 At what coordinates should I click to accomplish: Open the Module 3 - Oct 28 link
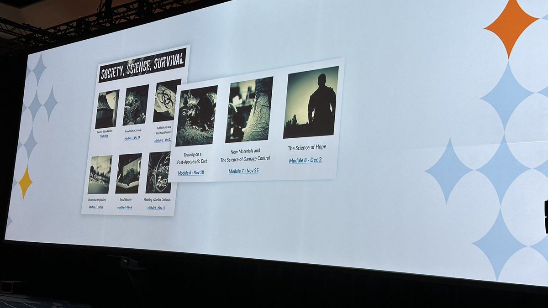(x=96, y=207)
